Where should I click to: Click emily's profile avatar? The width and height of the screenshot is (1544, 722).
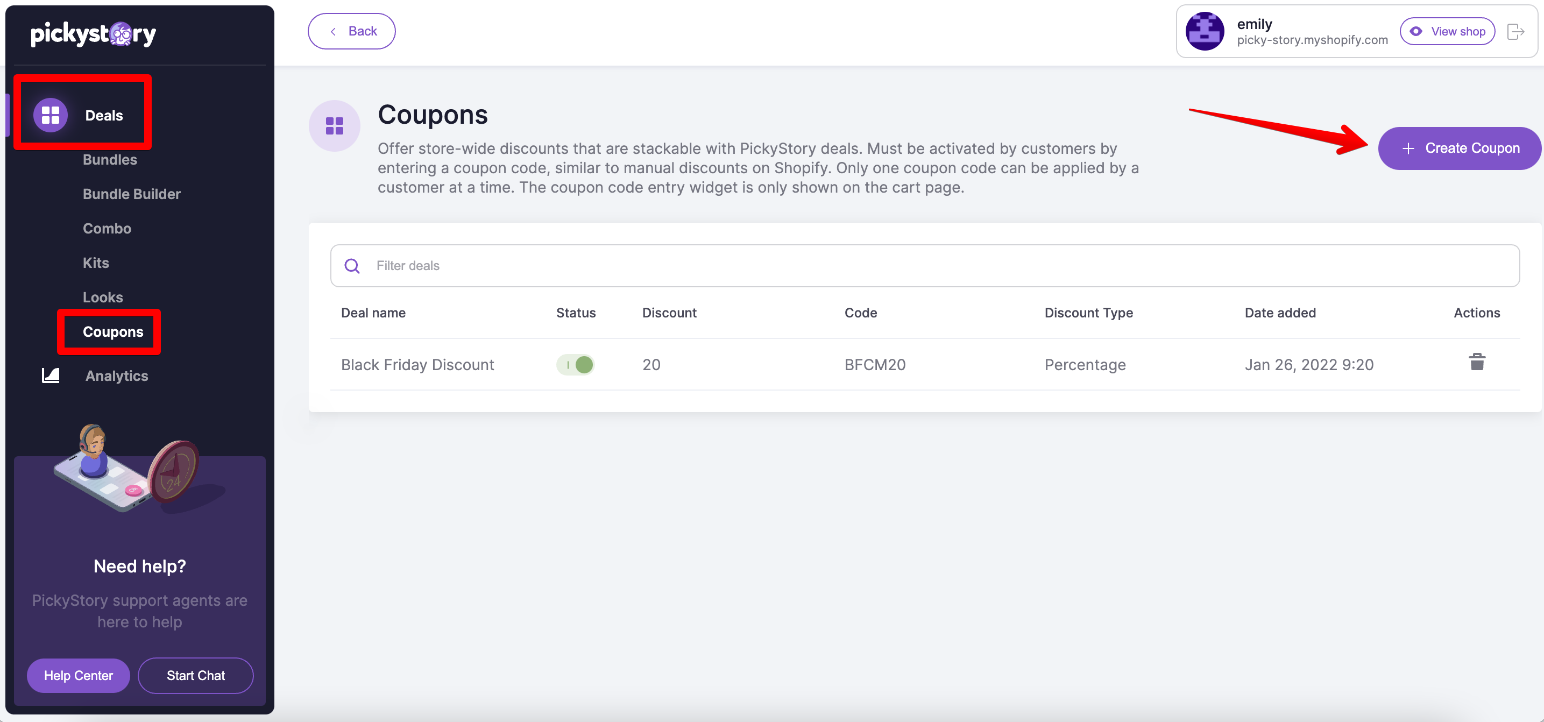point(1205,32)
